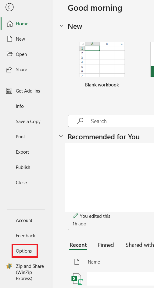This screenshot has height=288, width=154.
Task: Click the search magnifier icon
Action: (x=80, y=121)
